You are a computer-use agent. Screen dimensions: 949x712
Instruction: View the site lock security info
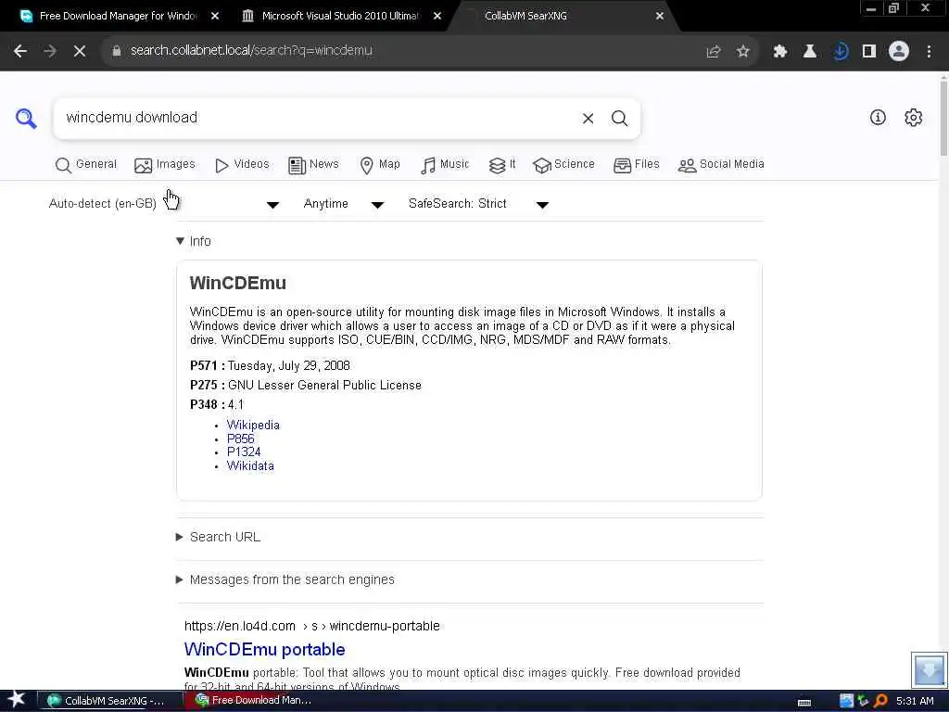pyautogui.click(x=117, y=51)
